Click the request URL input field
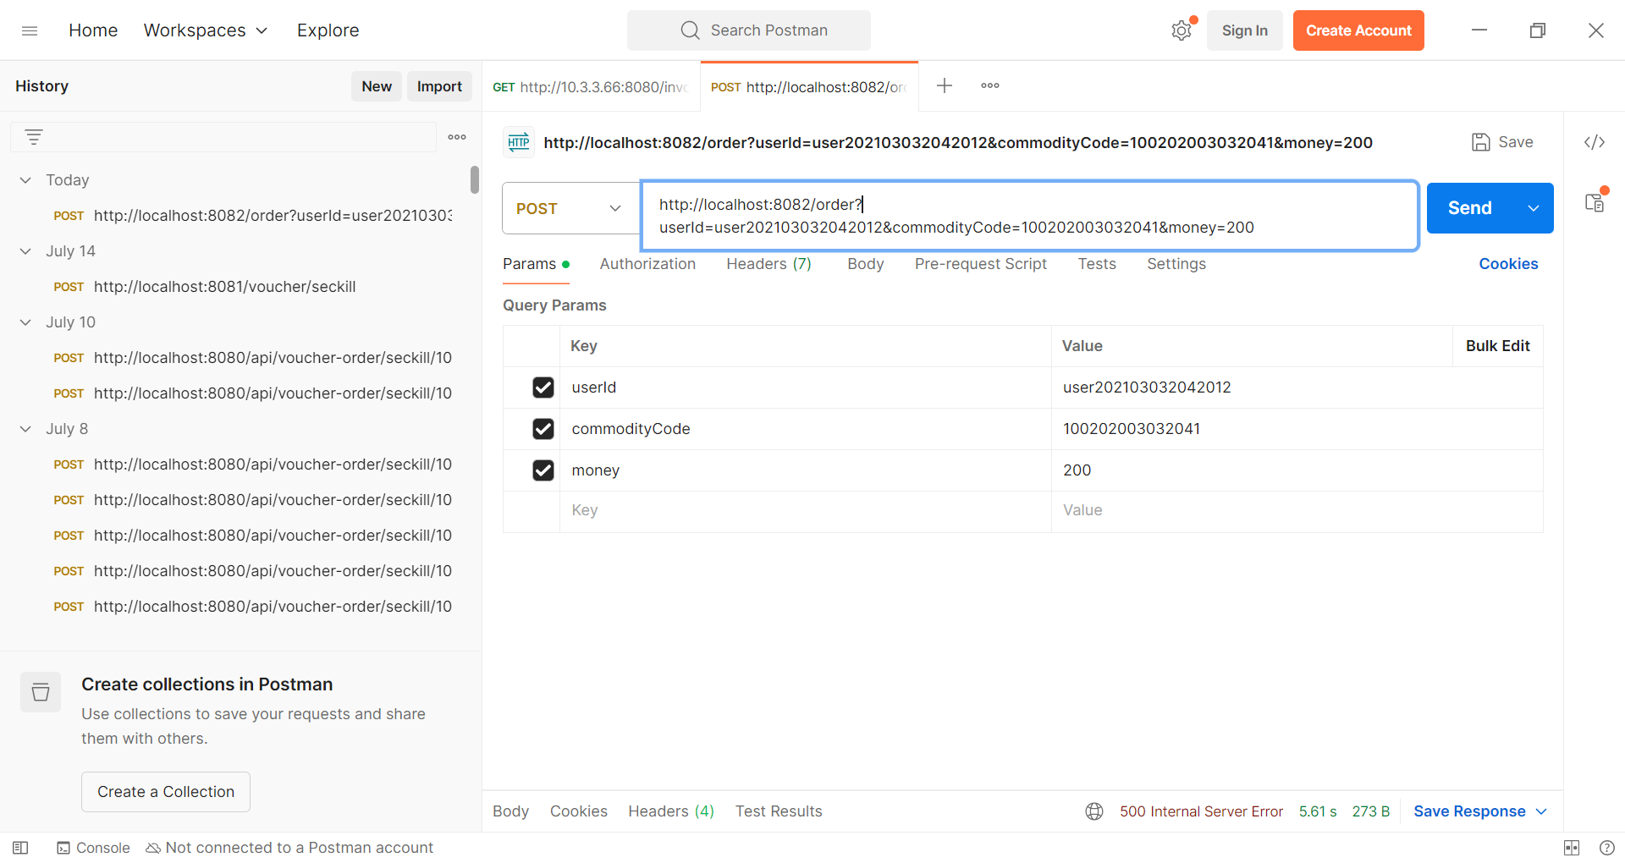This screenshot has width=1625, height=863. pos(1030,216)
